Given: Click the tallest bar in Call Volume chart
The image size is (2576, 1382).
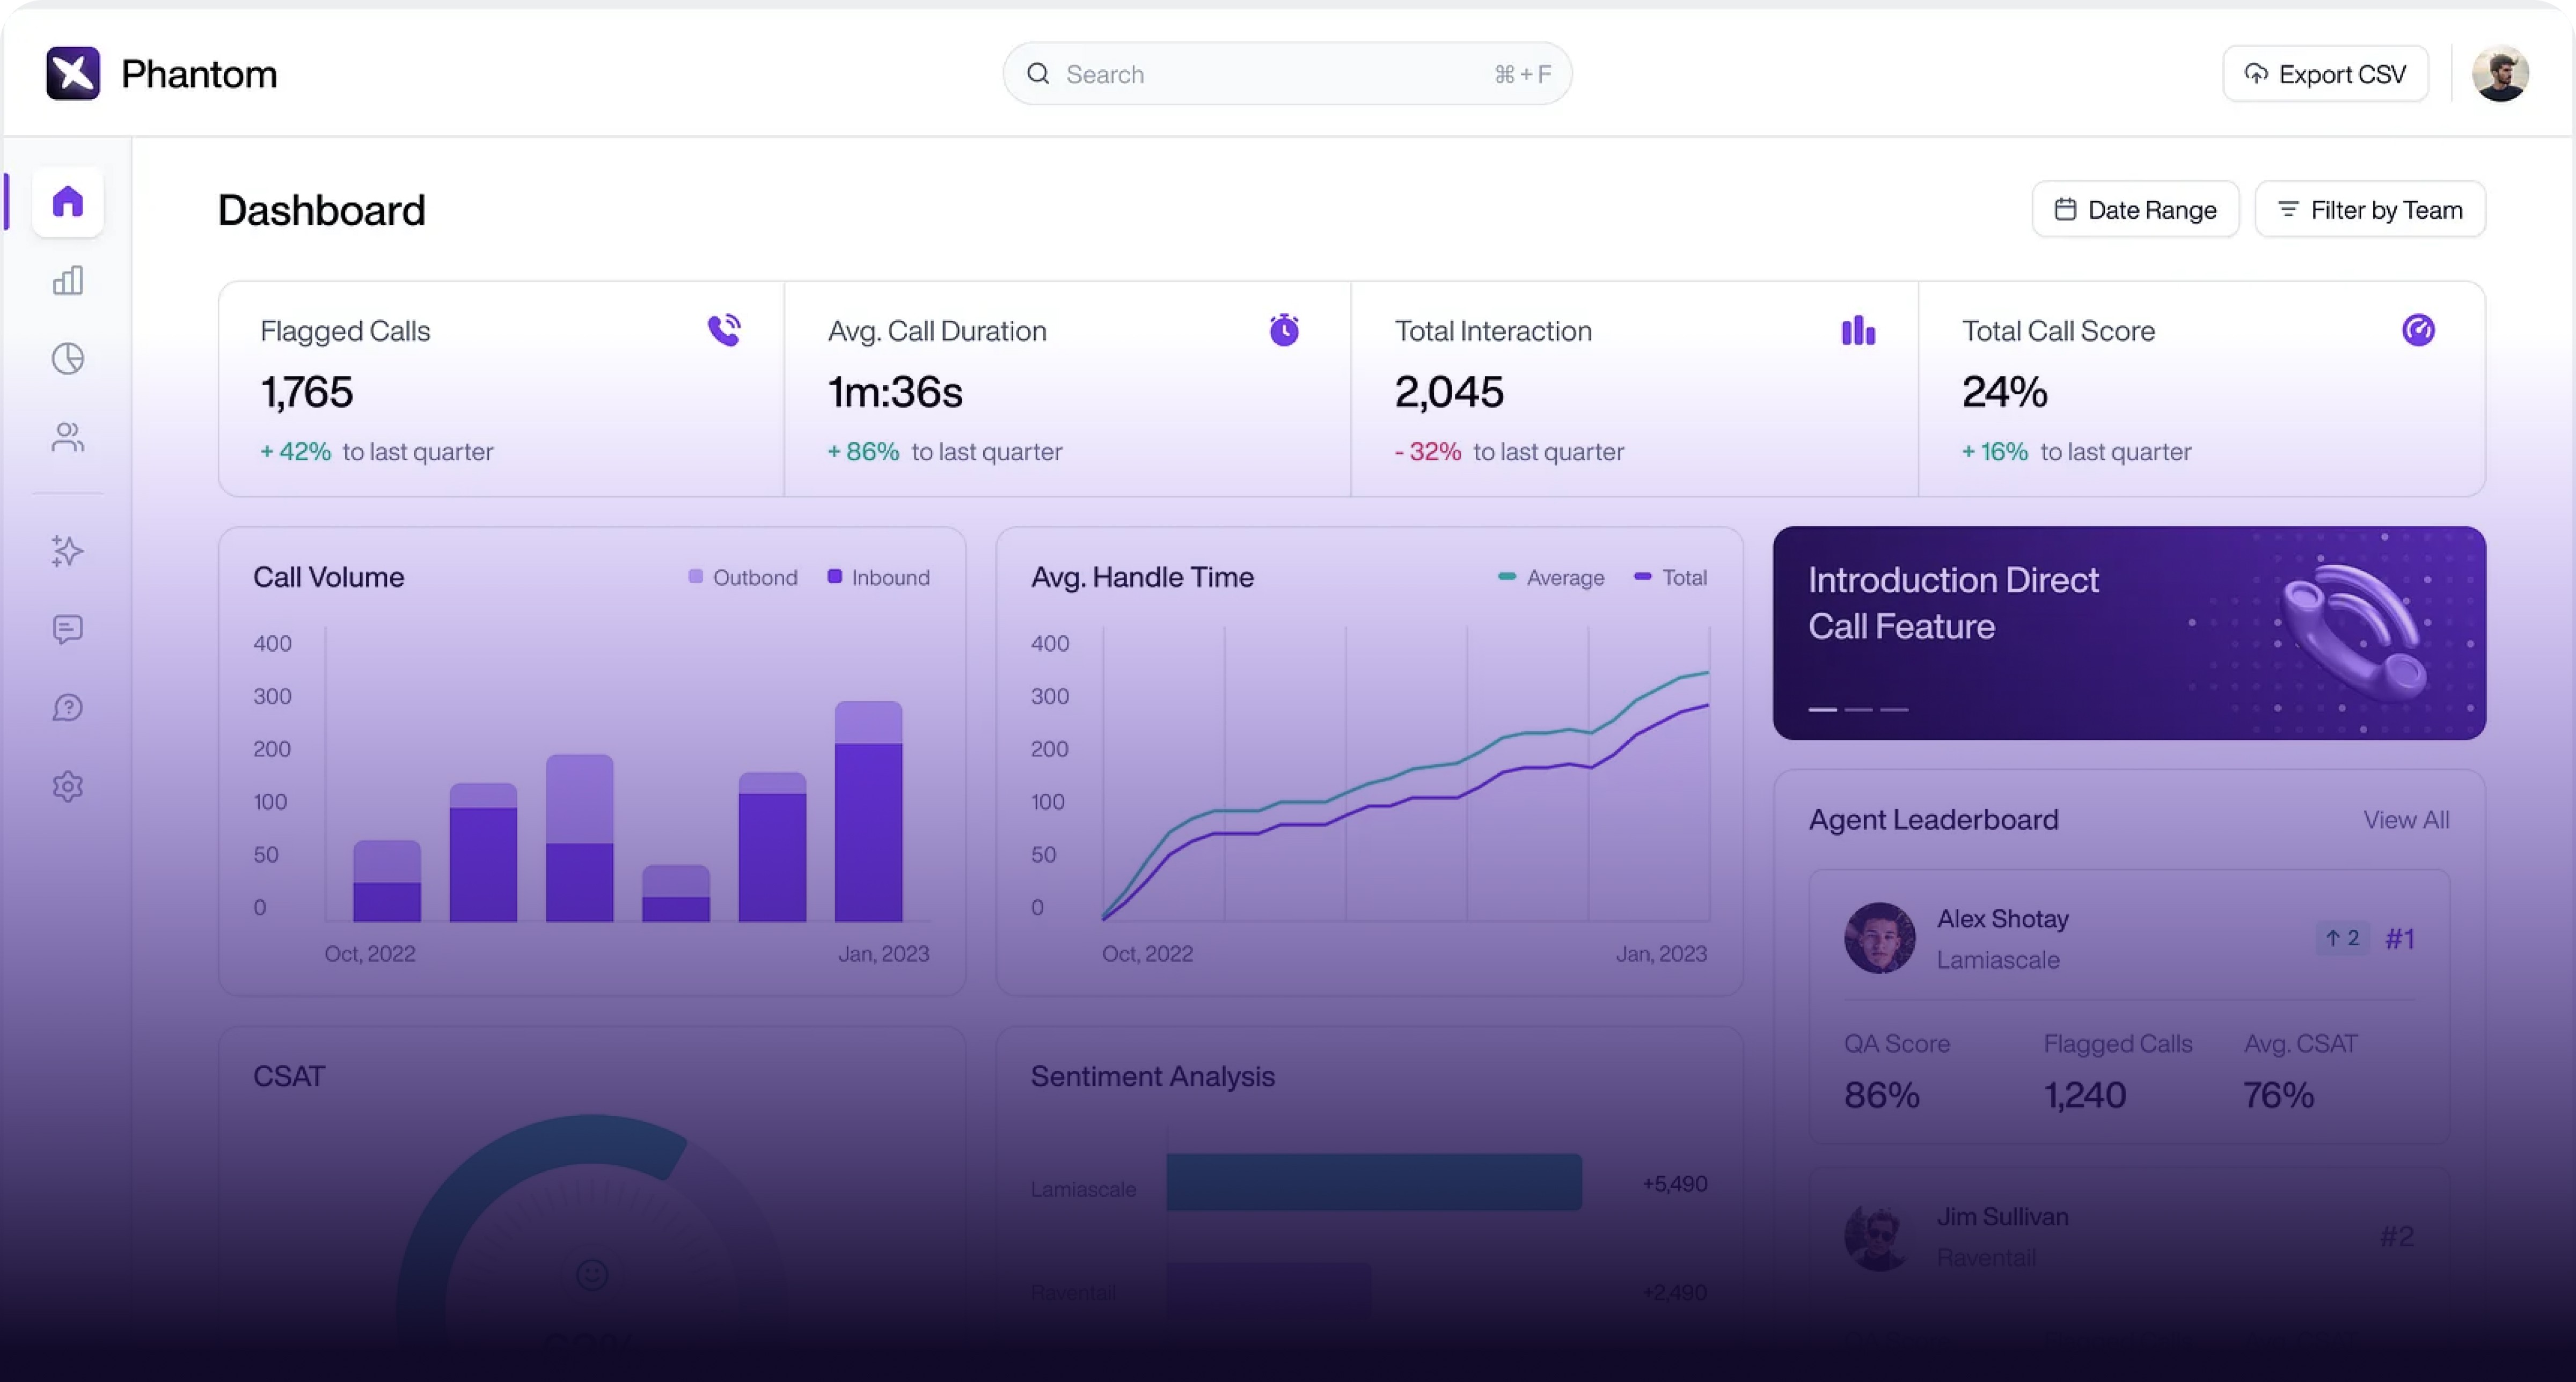Looking at the screenshot, I should (x=868, y=811).
